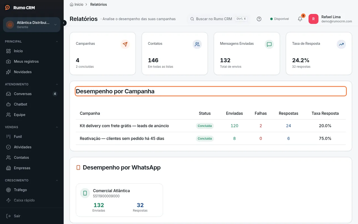Click the Atlântica Distribuidora company avatar
358x224 pixels.
tap(10, 25)
